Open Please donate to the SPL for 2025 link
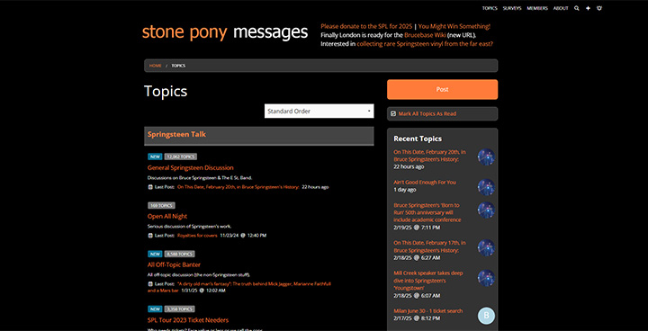648x331 pixels. tap(366, 26)
